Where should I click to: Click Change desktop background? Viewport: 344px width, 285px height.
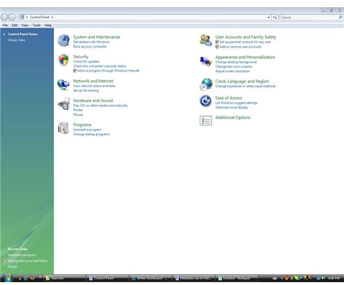236,62
